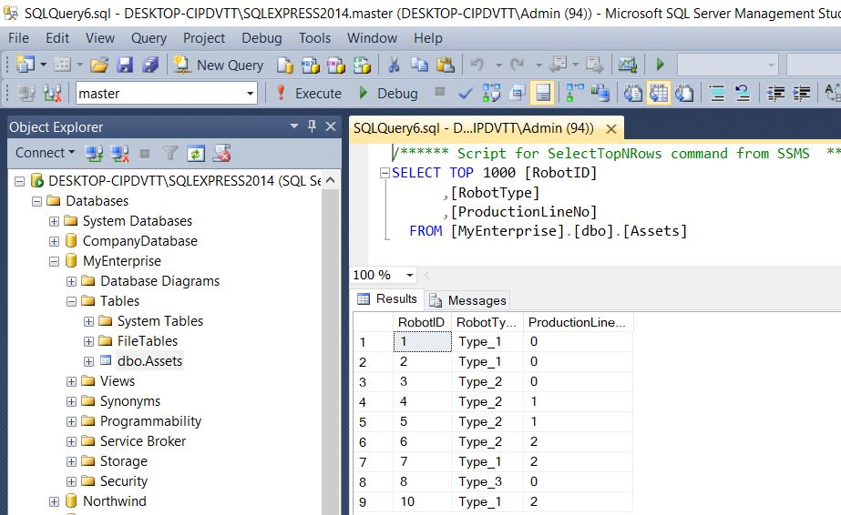Select the dbo.Assets table
Screen dimensions: 841x515
(x=149, y=361)
